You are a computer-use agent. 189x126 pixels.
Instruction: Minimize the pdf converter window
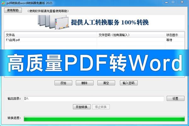coord(166,2)
